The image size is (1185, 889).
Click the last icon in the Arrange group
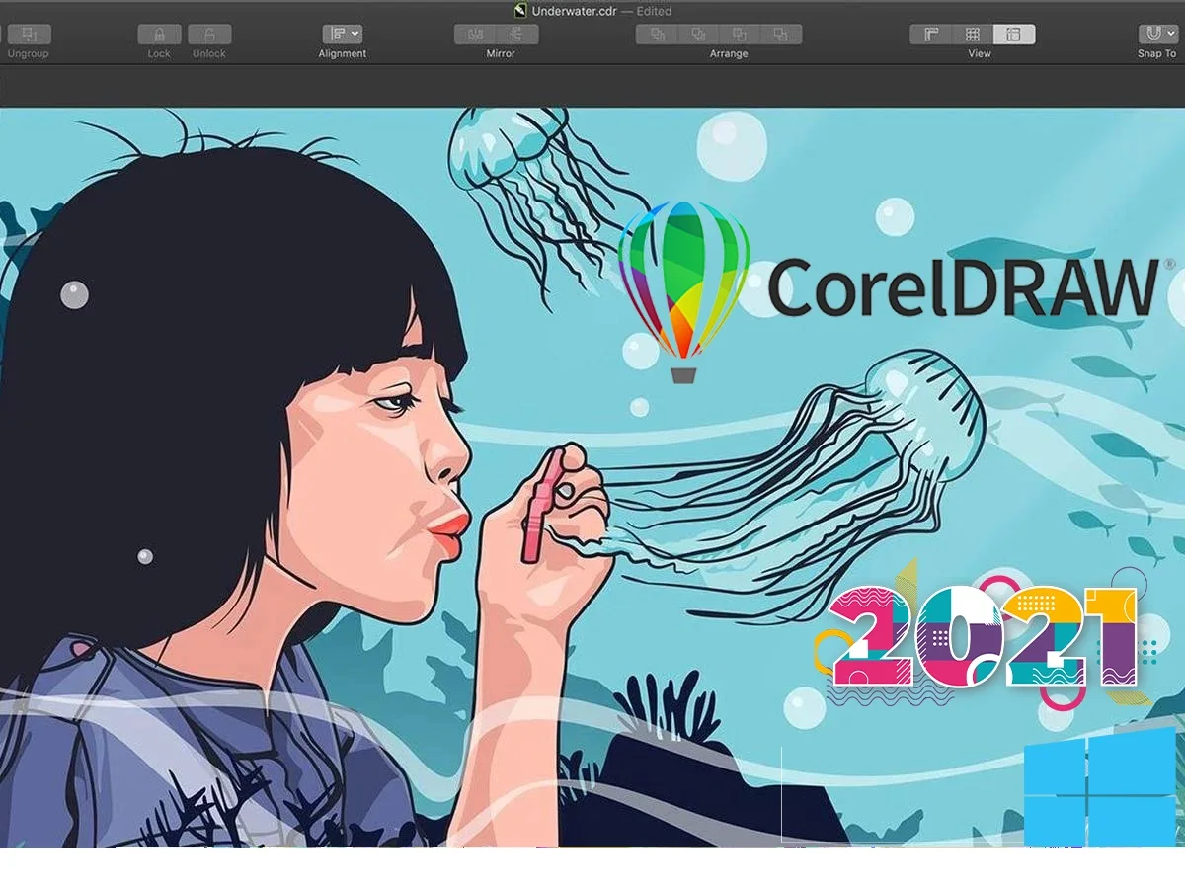[x=781, y=35]
